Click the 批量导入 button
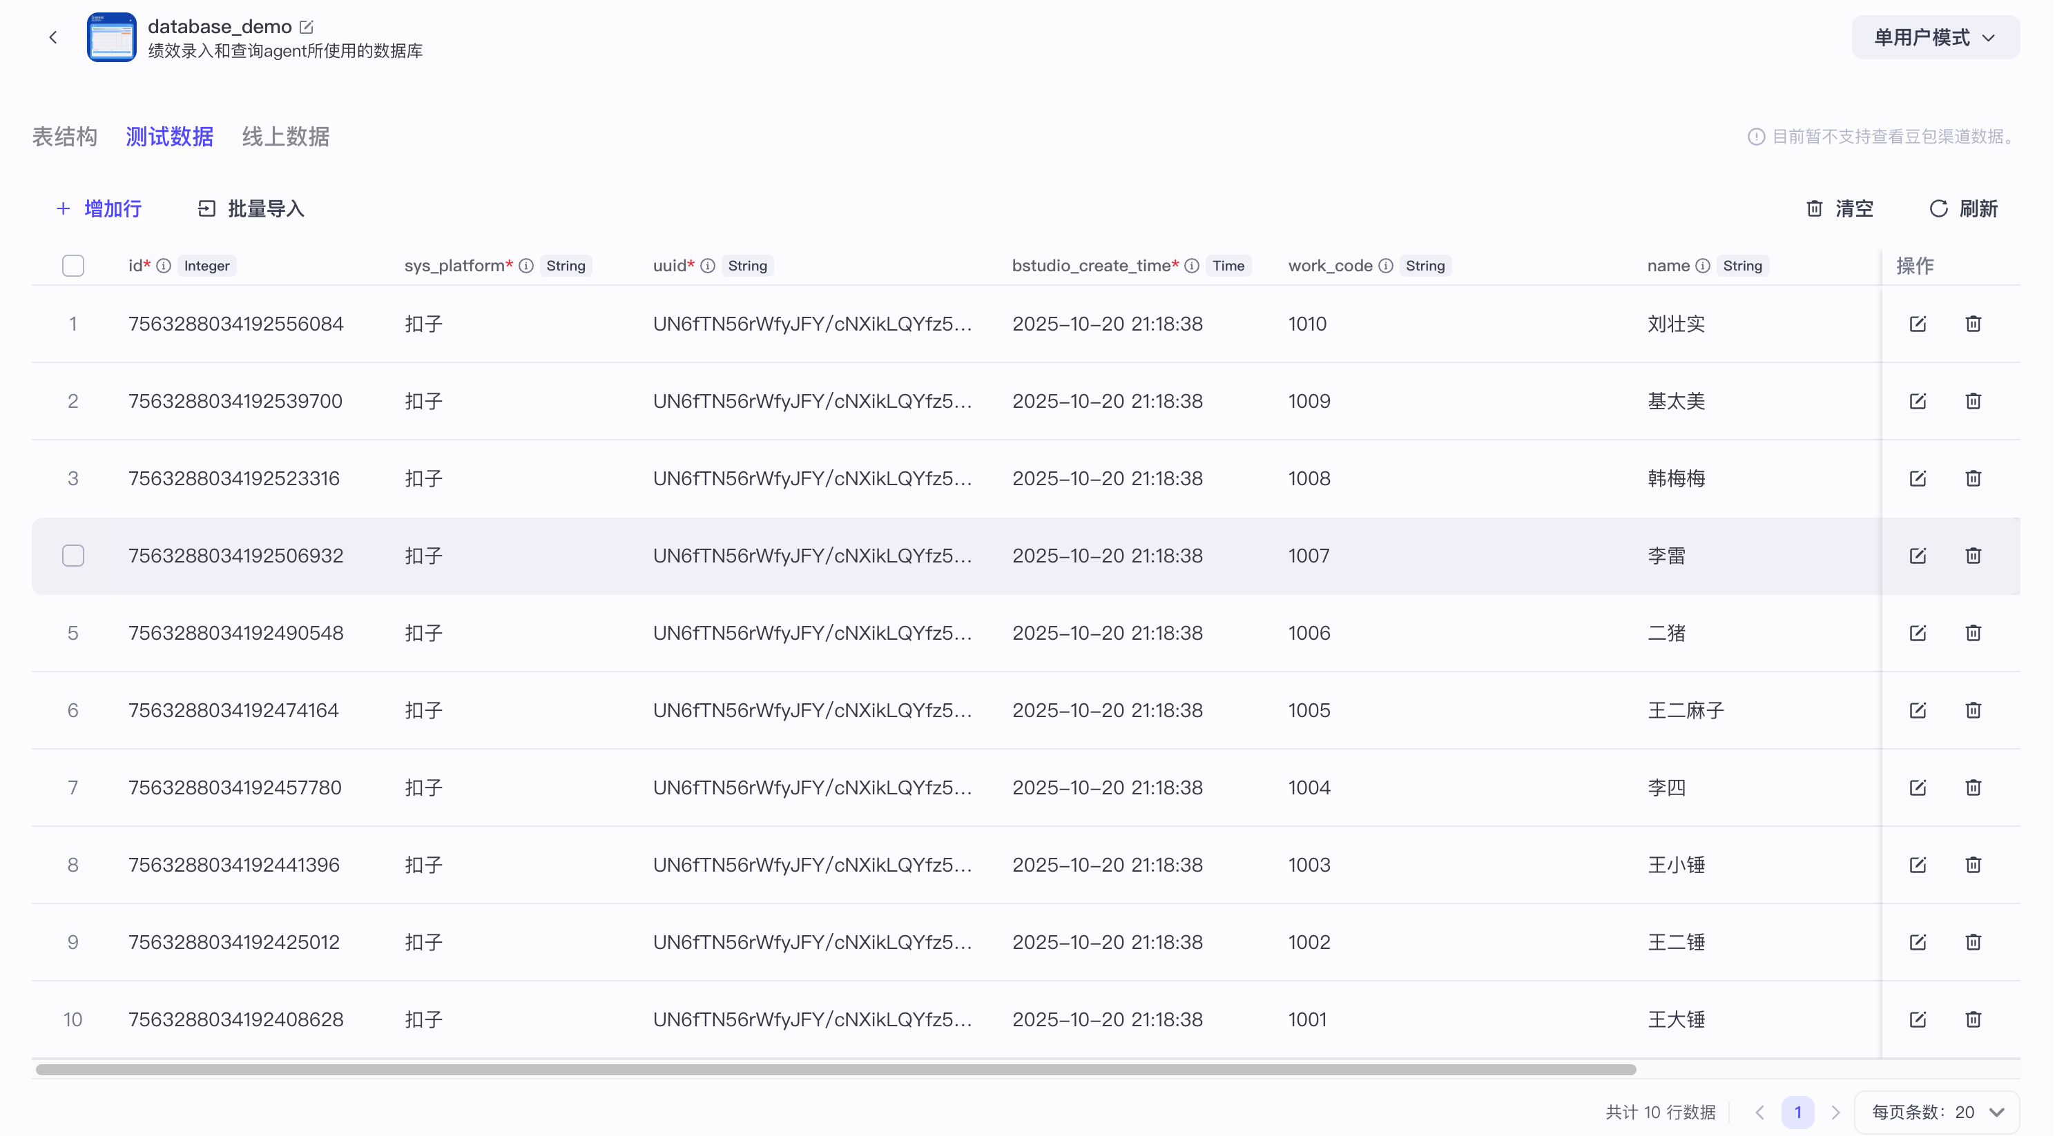 [x=251, y=209]
